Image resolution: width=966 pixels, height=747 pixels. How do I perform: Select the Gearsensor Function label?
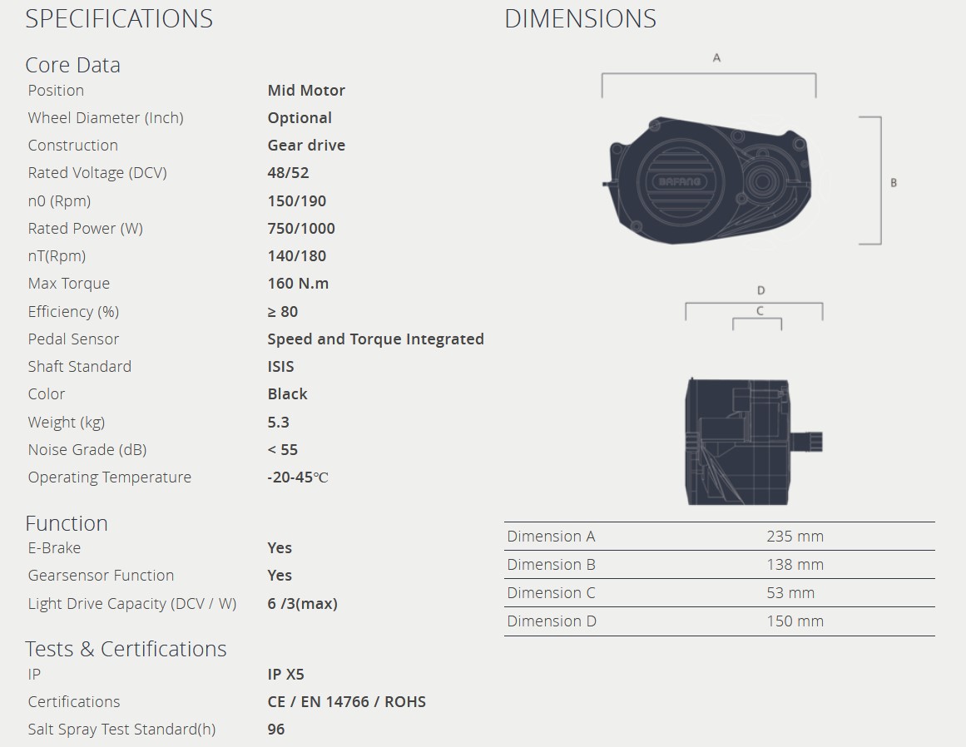click(x=101, y=576)
